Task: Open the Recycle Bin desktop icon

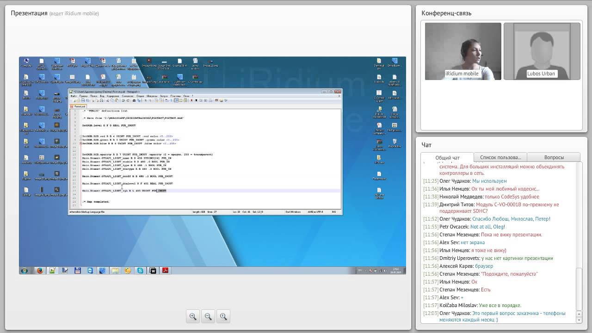Action: (395, 143)
